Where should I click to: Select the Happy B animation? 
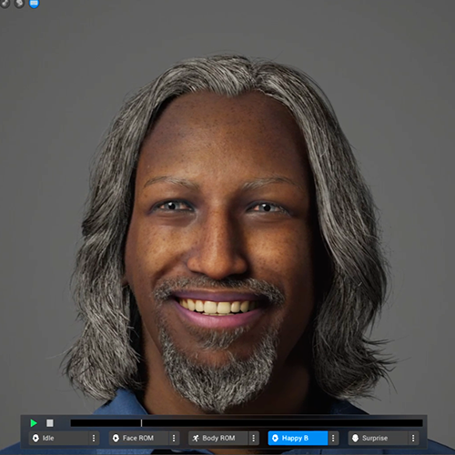click(x=298, y=438)
